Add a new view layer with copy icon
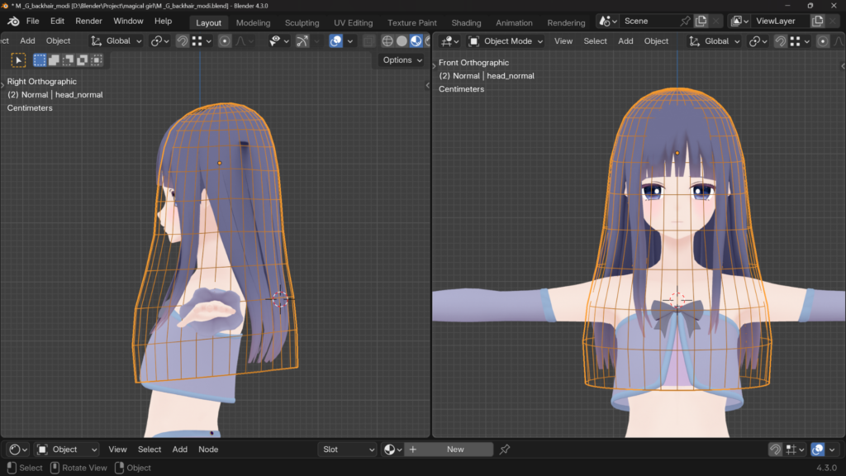 tap(817, 21)
